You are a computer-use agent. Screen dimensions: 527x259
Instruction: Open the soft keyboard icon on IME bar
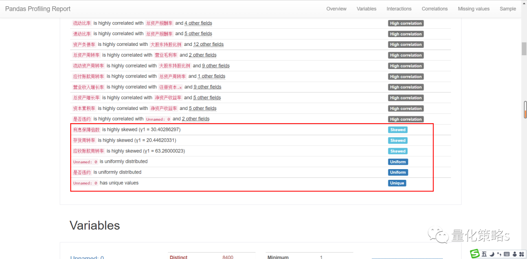tap(507, 254)
